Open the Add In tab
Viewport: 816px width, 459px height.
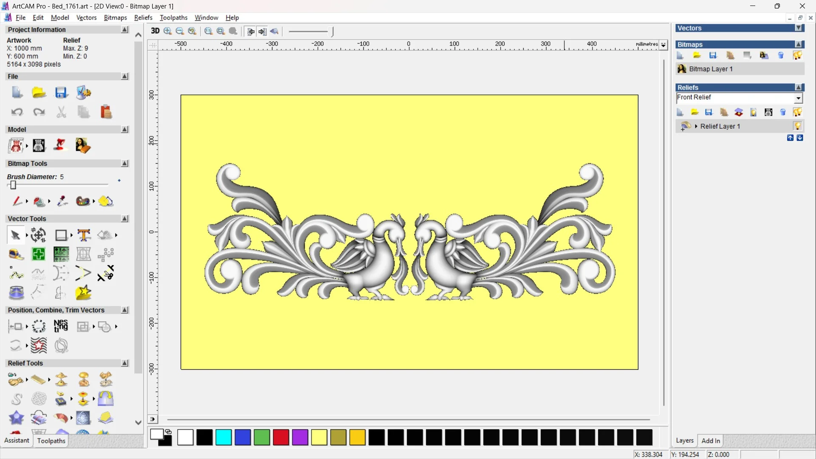(711, 441)
